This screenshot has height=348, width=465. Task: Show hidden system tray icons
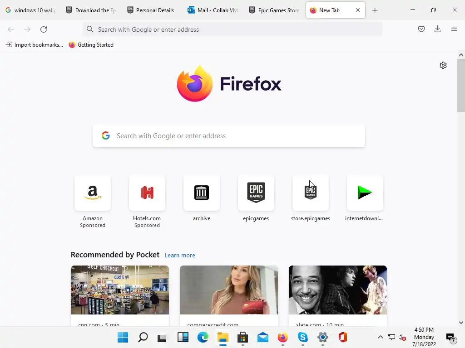tap(380, 337)
